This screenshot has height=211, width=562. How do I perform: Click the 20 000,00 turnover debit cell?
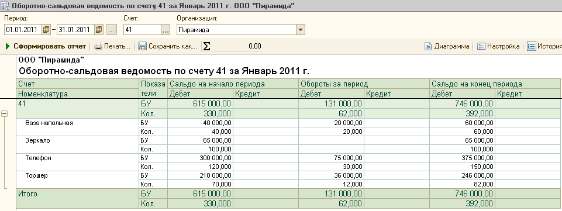(x=331, y=123)
